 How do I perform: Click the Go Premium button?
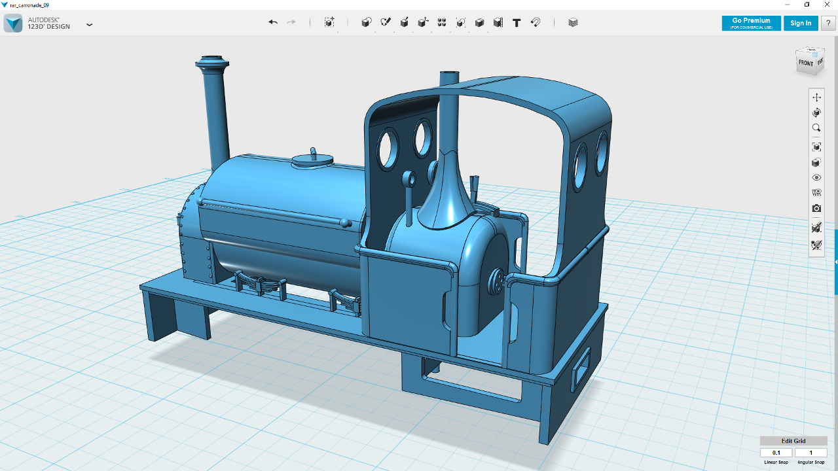point(751,23)
